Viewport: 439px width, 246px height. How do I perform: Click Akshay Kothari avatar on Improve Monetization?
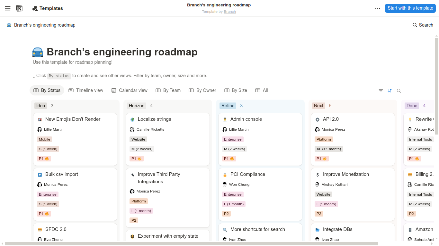[x=317, y=184]
